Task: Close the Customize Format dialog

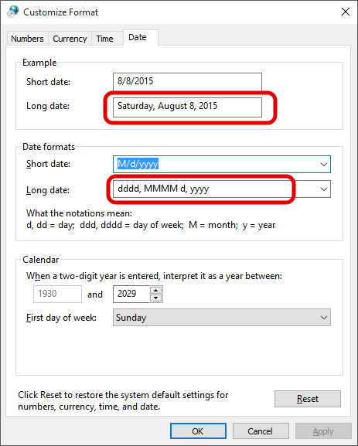Action: tap(346, 12)
